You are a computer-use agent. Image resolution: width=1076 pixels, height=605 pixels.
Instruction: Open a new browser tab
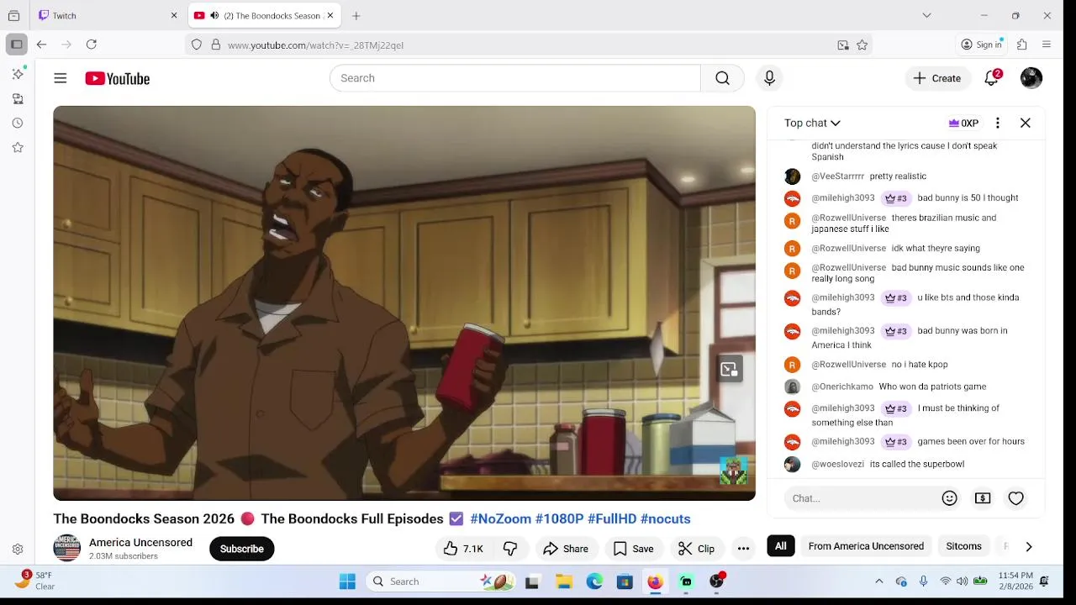356,15
